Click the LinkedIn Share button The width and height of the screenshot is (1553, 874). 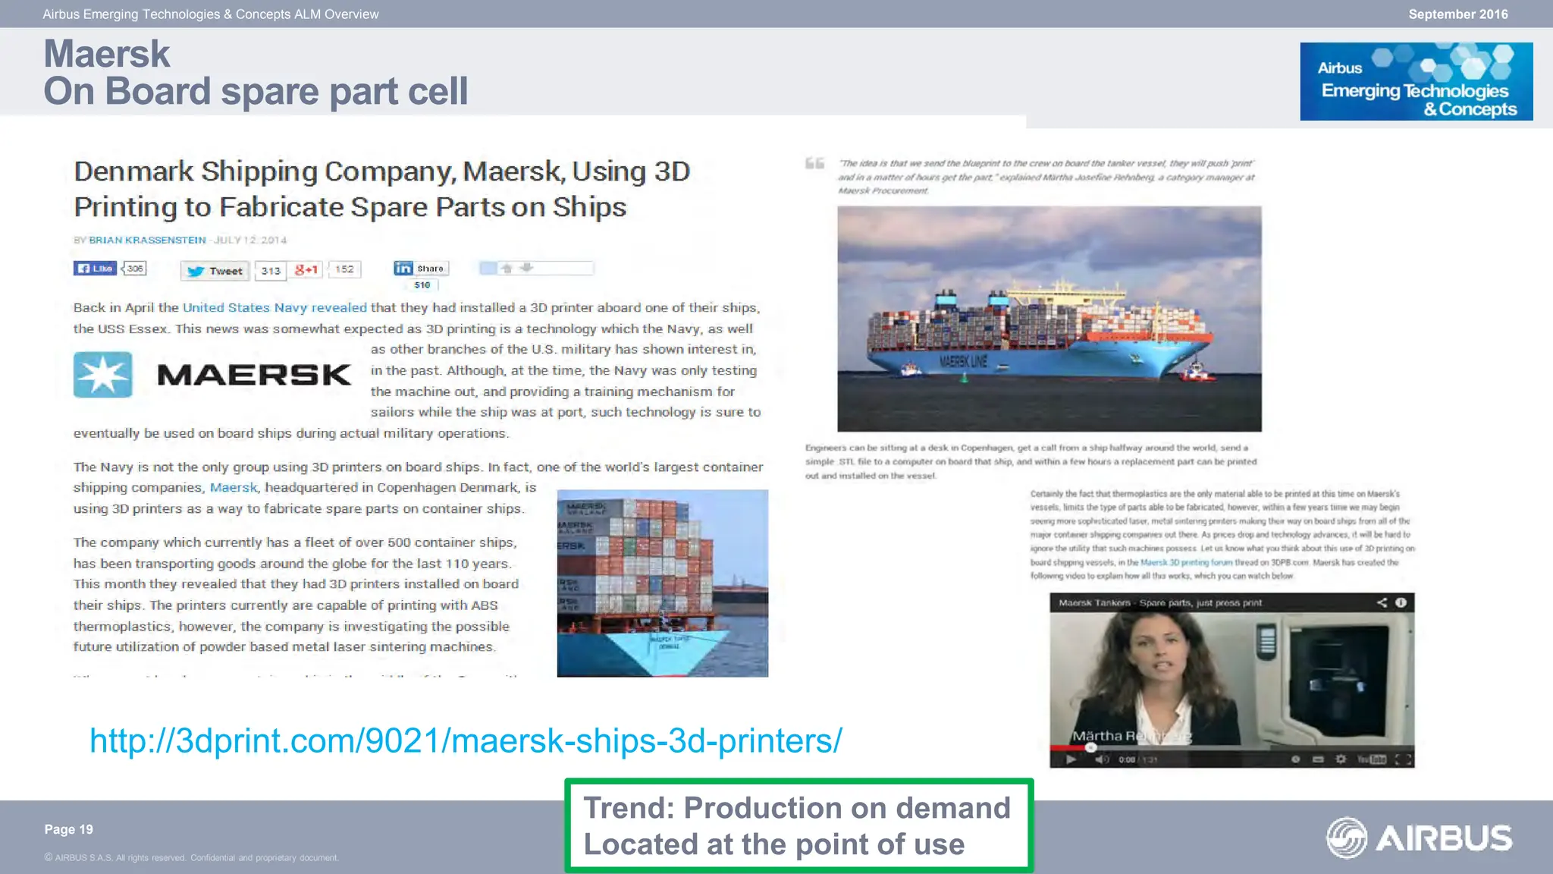coord(421,268)
